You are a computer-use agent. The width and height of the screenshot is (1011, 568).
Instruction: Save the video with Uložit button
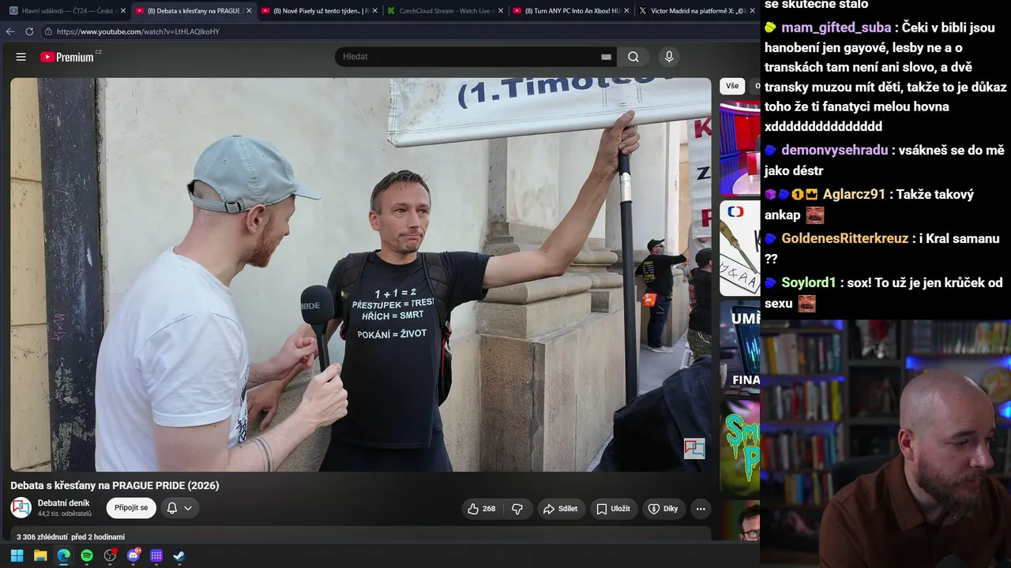tap(613, 509)
